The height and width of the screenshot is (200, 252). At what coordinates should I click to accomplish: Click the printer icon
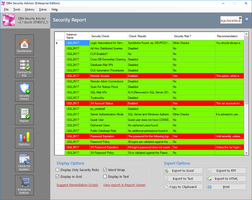(x=209, y=187)
